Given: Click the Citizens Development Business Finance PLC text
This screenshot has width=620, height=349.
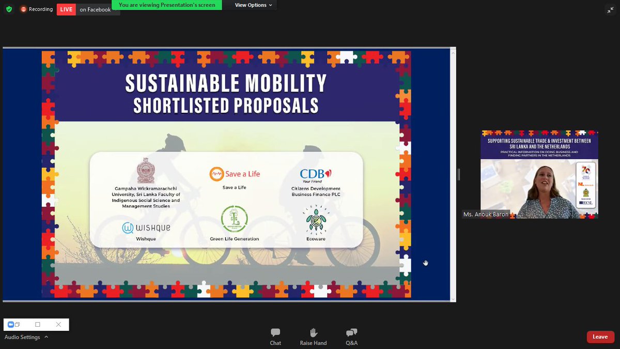Looking at the screenshot, I should click(316, 191).
